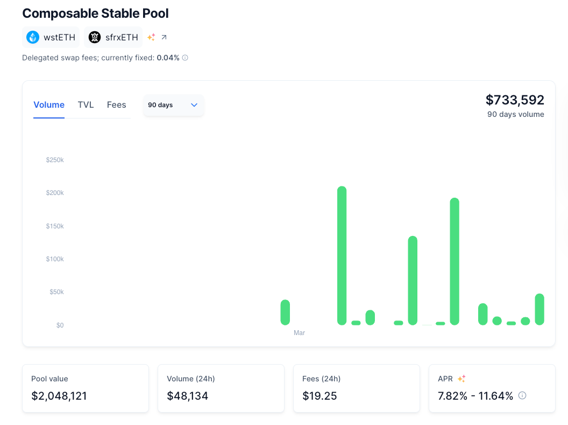568x425 pixels.
Task: Click the sparkle icon beside sfrxETH
Action: 152,37
